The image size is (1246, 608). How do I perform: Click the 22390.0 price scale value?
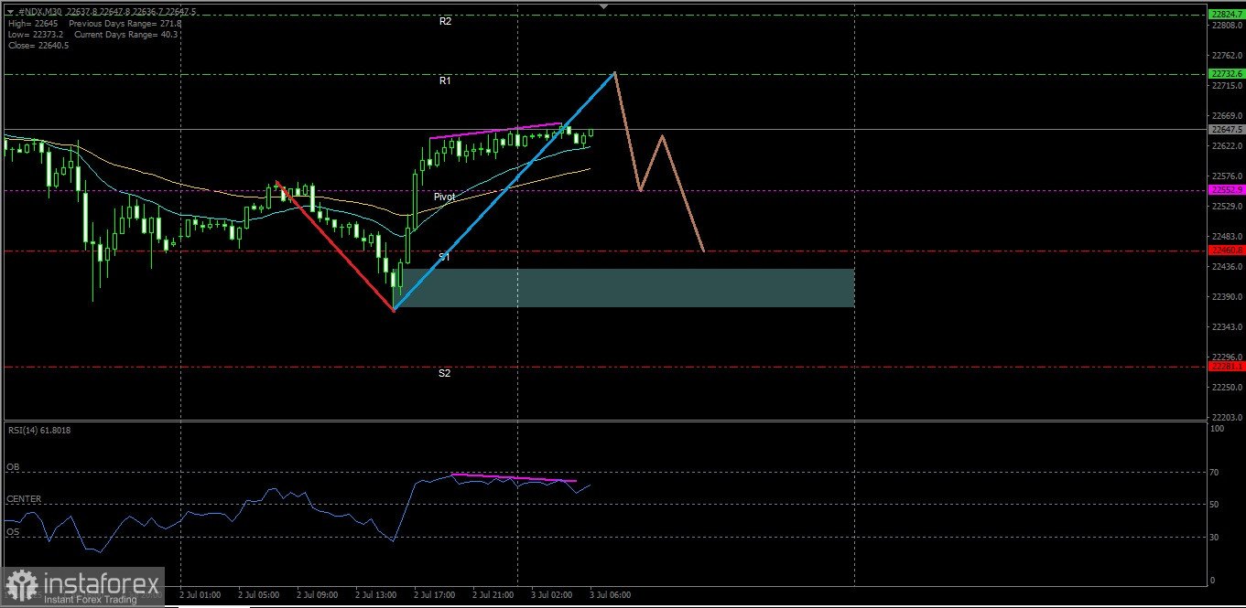[1226, 296]
